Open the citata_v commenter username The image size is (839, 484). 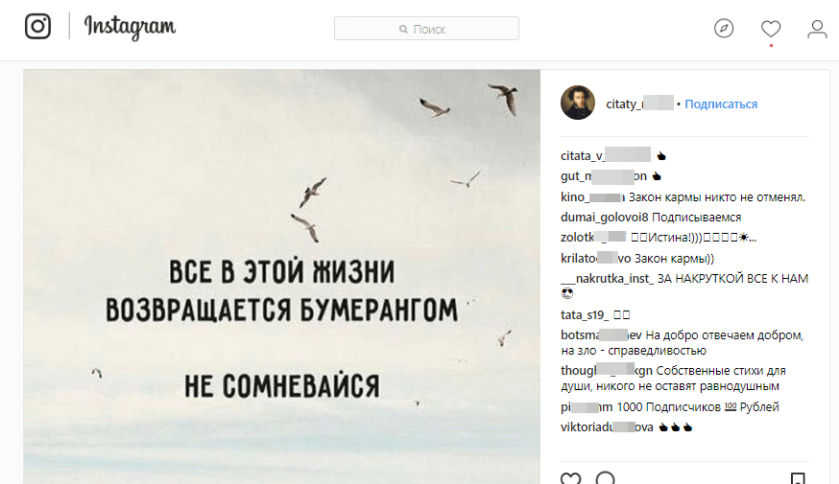(606, 155)
